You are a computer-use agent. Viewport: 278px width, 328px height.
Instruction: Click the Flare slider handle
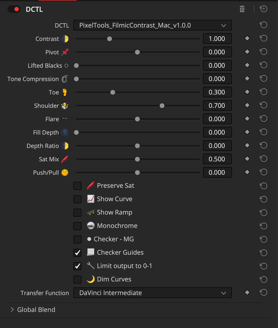137,119
